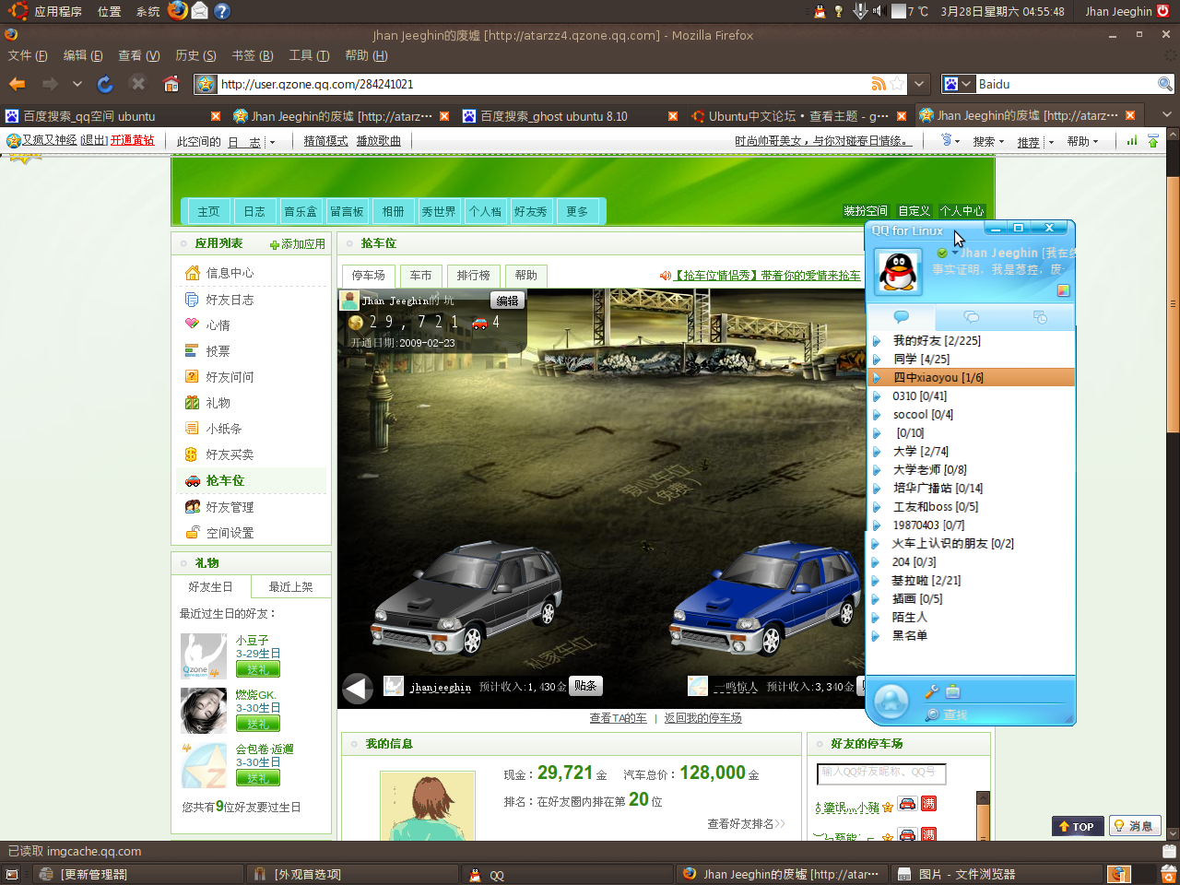Image resolution: width=1180 pixels, height=885 pixels.
Task: Click the QQ skin color palette icon
Action: (1063, 290)
